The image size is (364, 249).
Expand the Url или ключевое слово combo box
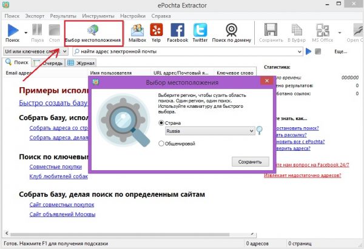[36, 51]
